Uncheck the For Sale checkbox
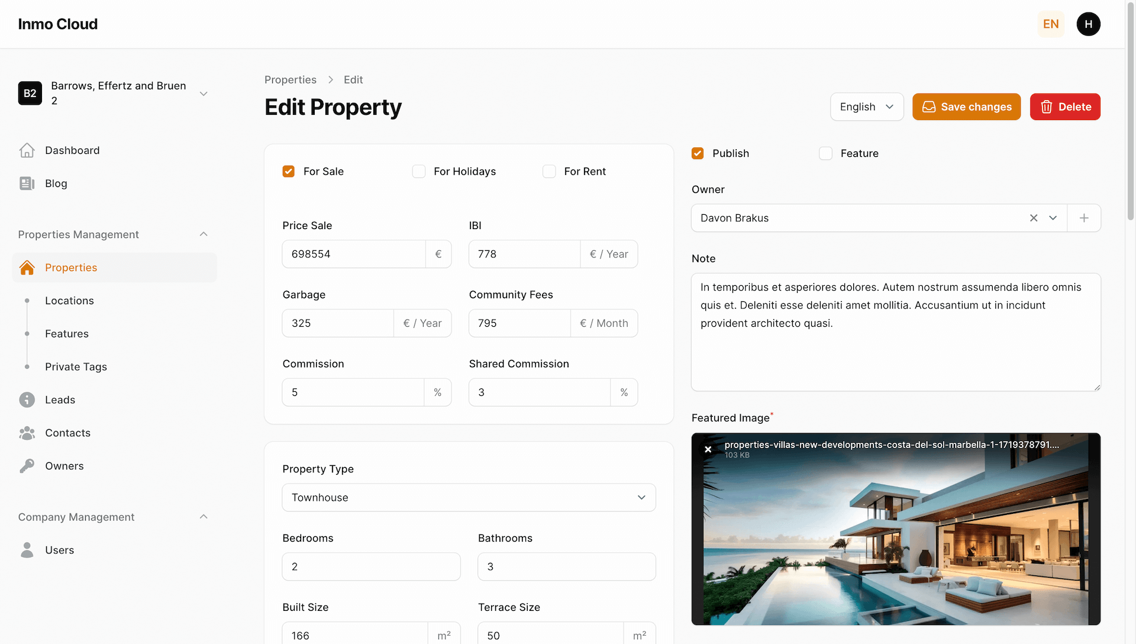This screenshot has width=1136, height=644. pos(289,172)
